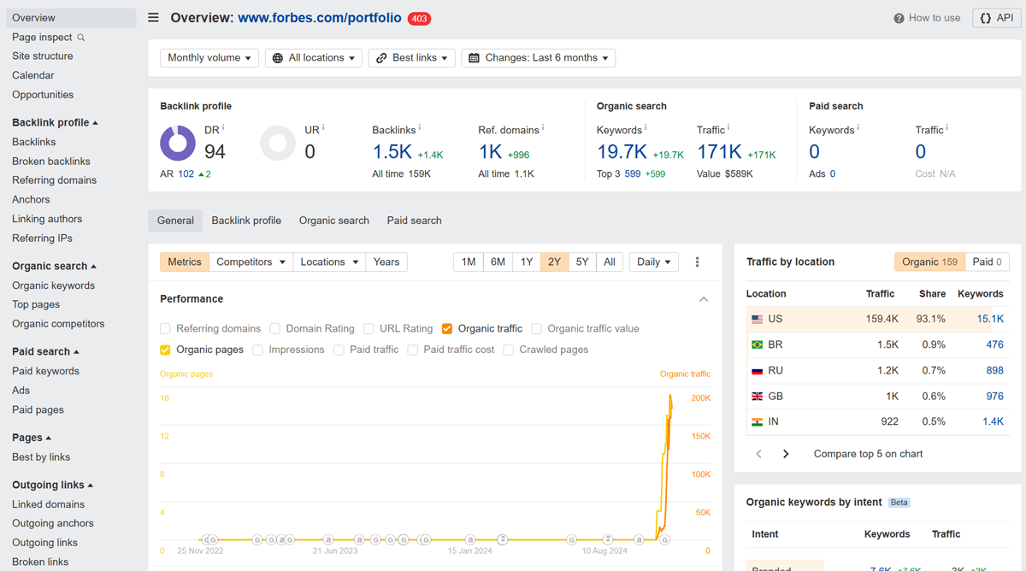The width and height of the screenshot is (1026, 571).
Task: Collapse the Backlink profile sidebar section
Action: click(95, 123)
